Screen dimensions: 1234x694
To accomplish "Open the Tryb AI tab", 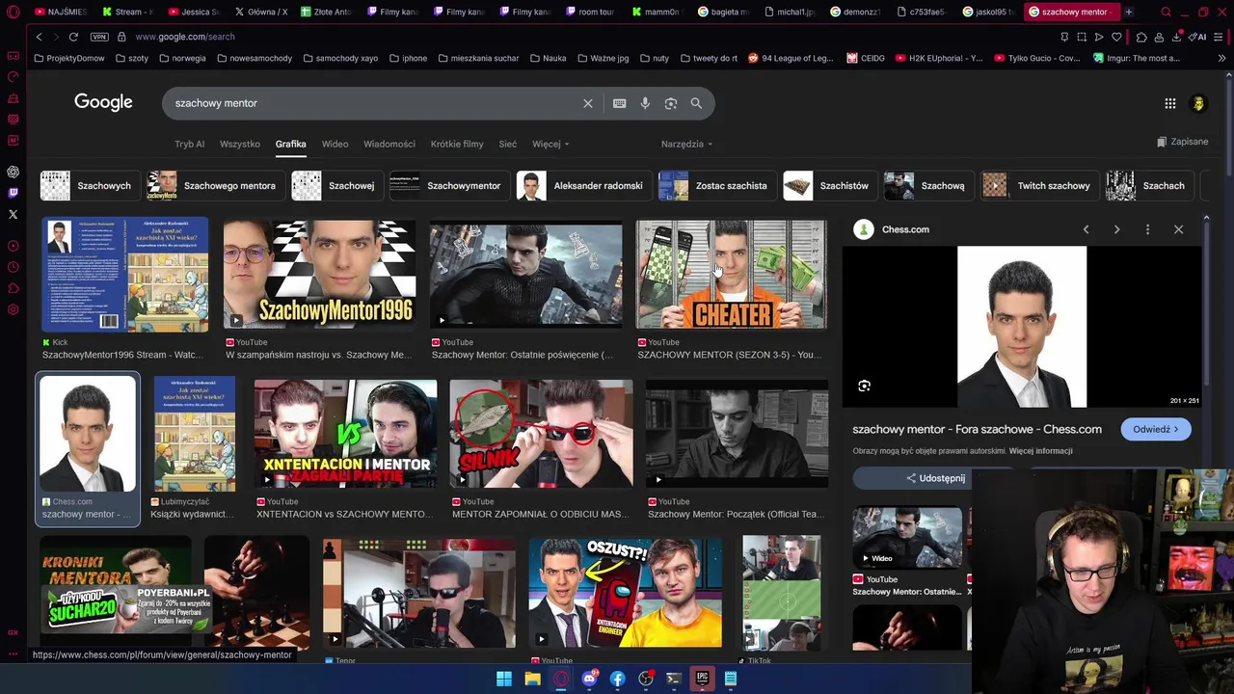I will coord(190,144).
